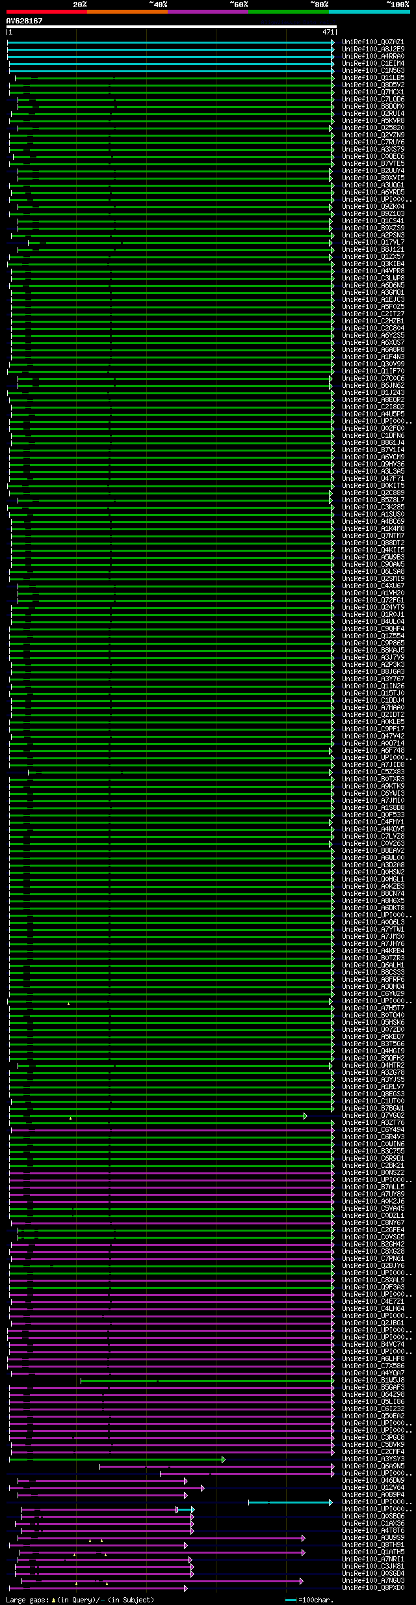Select label UniRef100_C2BK21
The width and height of the screenshot is (416, 1605).
(x=373, y=1166)
